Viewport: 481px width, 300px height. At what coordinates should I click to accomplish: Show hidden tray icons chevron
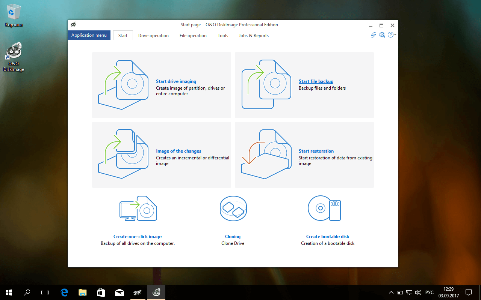click(391, 292)
